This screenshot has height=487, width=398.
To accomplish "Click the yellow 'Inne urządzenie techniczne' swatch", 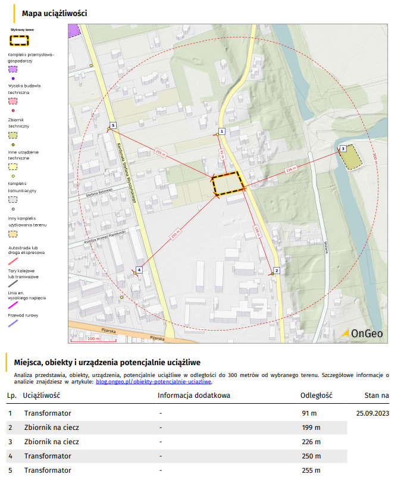I will [x=12, y=166].
